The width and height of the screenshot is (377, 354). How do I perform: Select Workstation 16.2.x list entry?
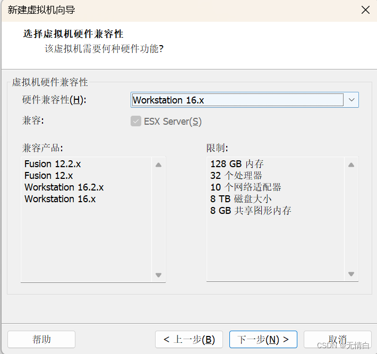click(64, 187)
